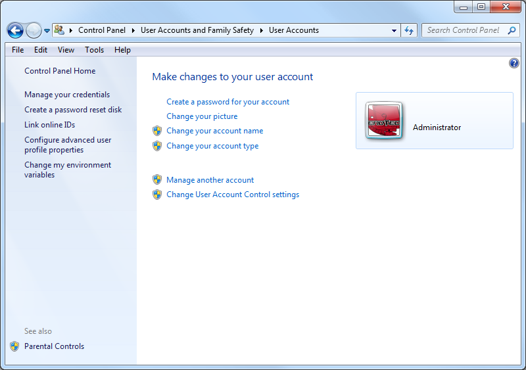Click User Accounts breadcrumb segment

click(x=294, y=30)
